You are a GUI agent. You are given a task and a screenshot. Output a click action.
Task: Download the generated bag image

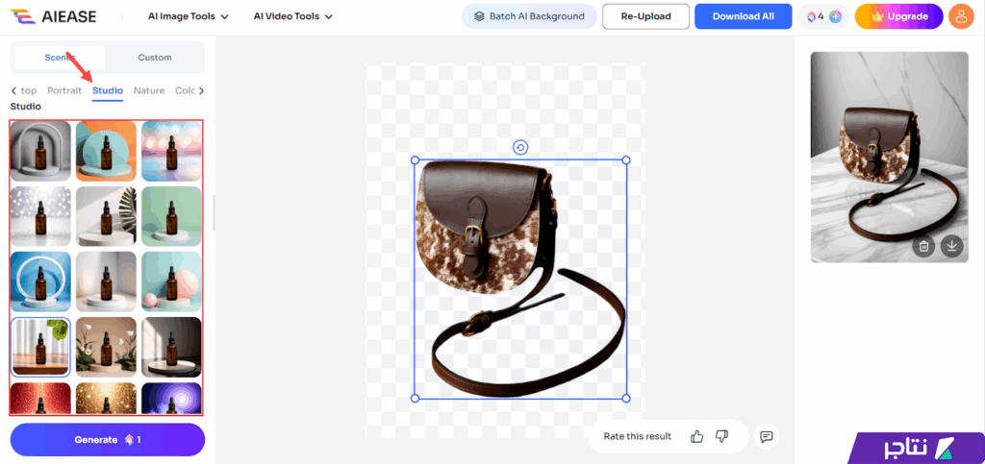pyautogui.click(x=951, y=246)
